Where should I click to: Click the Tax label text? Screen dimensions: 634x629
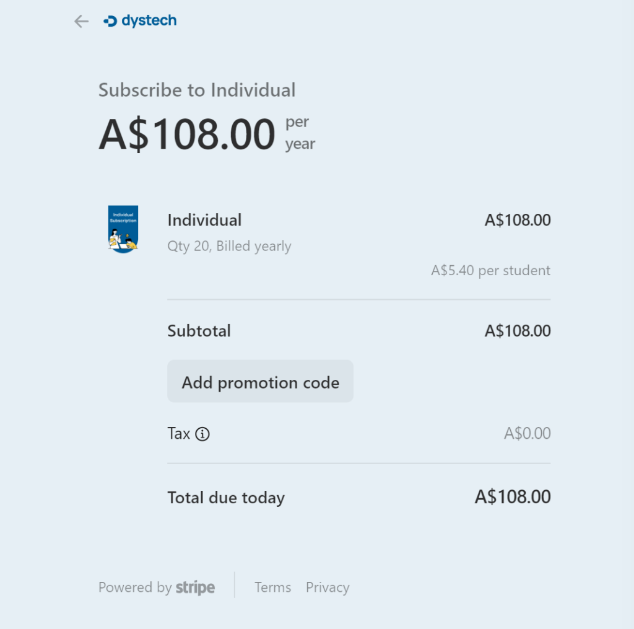[178, 434]
